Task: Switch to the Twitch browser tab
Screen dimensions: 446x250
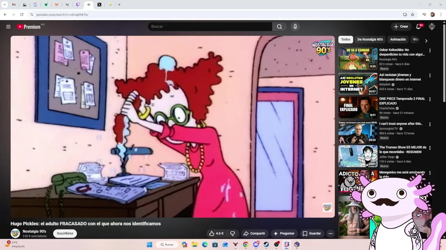Action: click(x=78, y=5)
